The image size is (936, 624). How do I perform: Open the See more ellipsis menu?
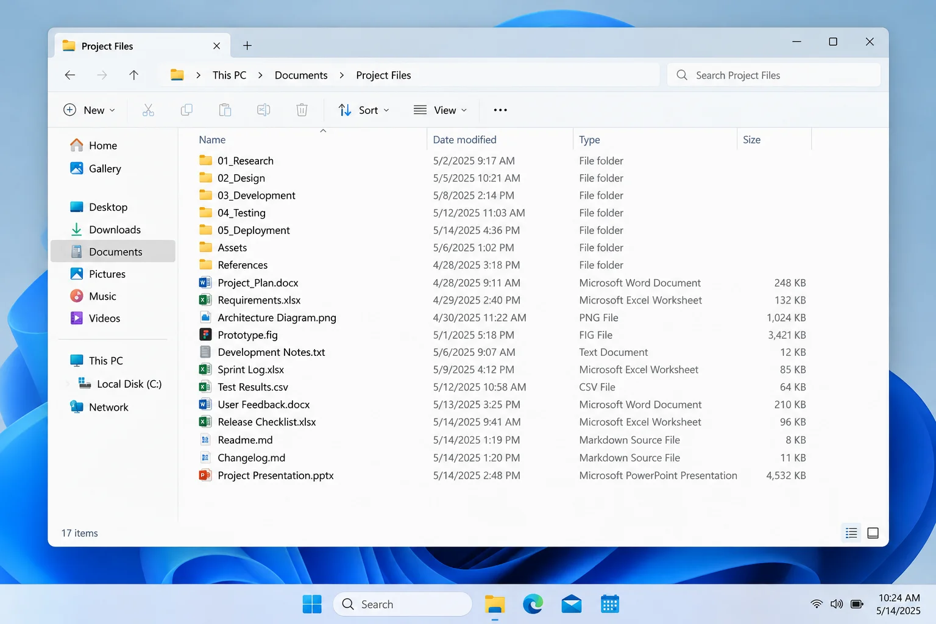point(500,110)
